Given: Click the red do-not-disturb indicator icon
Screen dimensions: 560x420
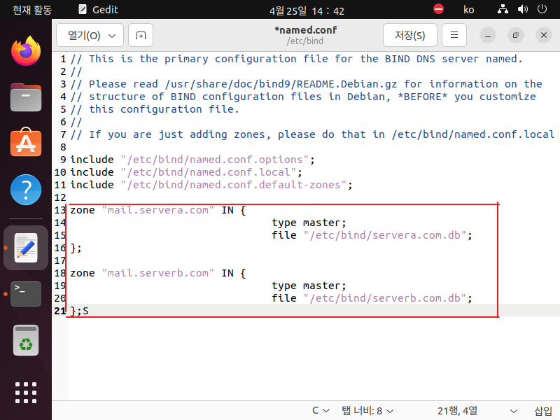Looking at the screenshot, I should (x=438, y=9).
